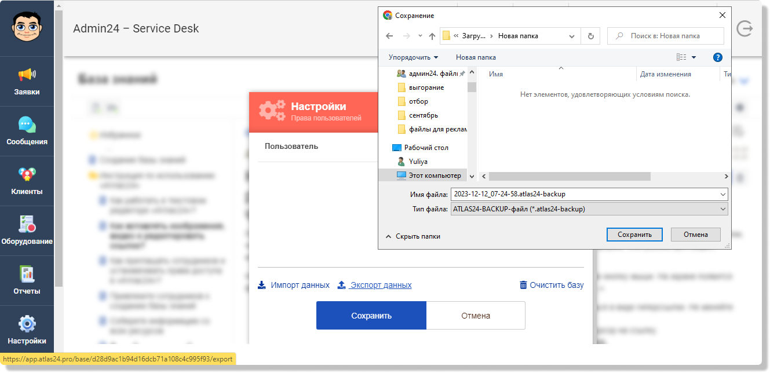The width and height of the screenshot is (770, 373).
Task: Click the blue Сохранить settings button
Action: [371, 316]
